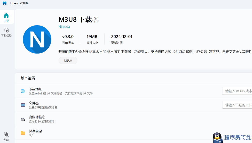Click the 文件名 row label
Image resolution: width=252 pixels, height=143 pixels.
[34, 103]
